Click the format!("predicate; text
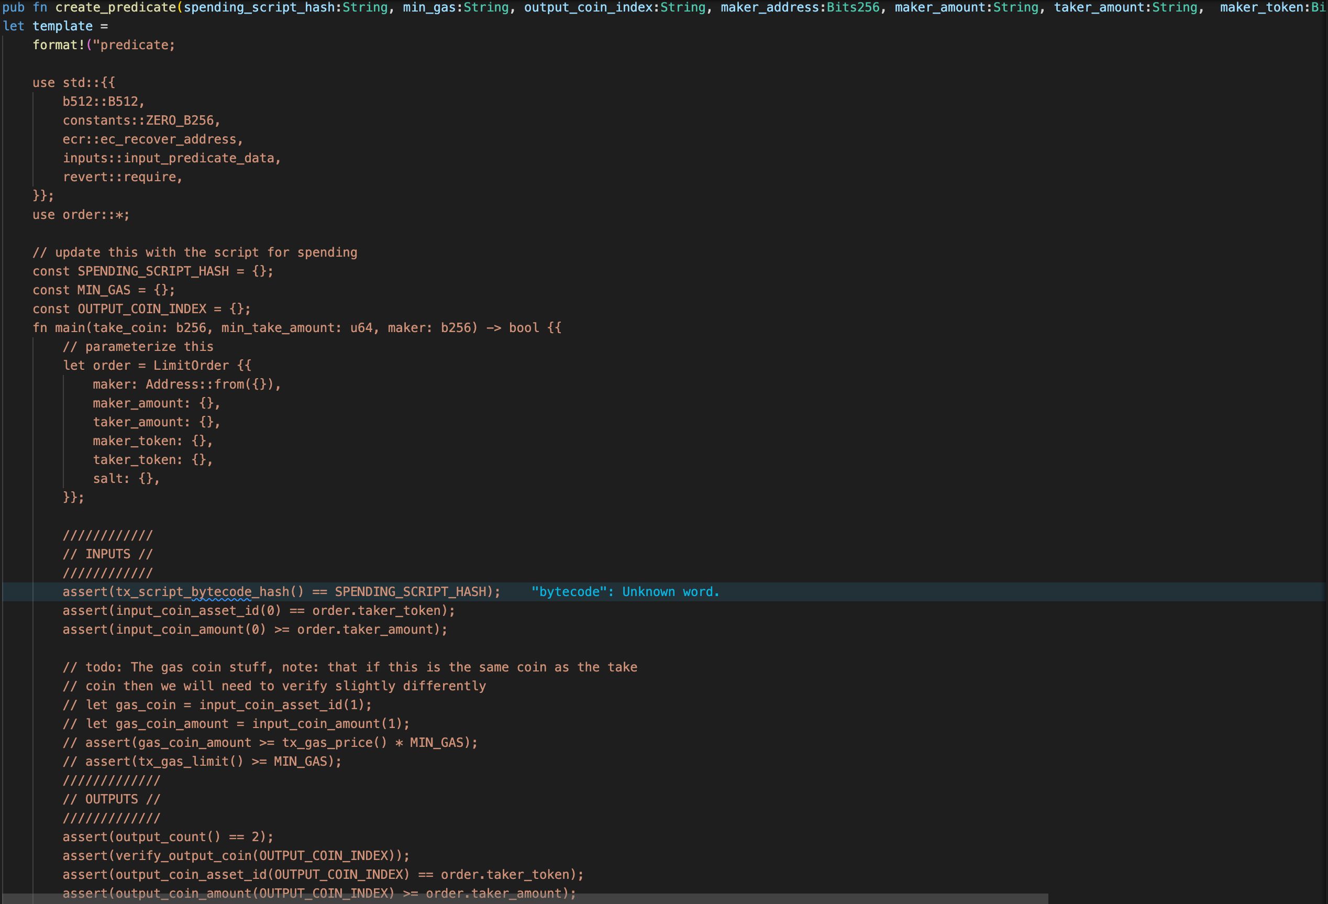 [104, 45]
